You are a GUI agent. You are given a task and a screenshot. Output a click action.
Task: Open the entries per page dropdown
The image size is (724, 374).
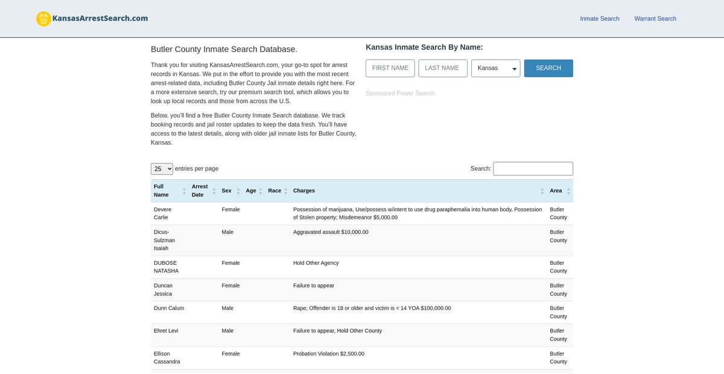(x=162, y=169)
